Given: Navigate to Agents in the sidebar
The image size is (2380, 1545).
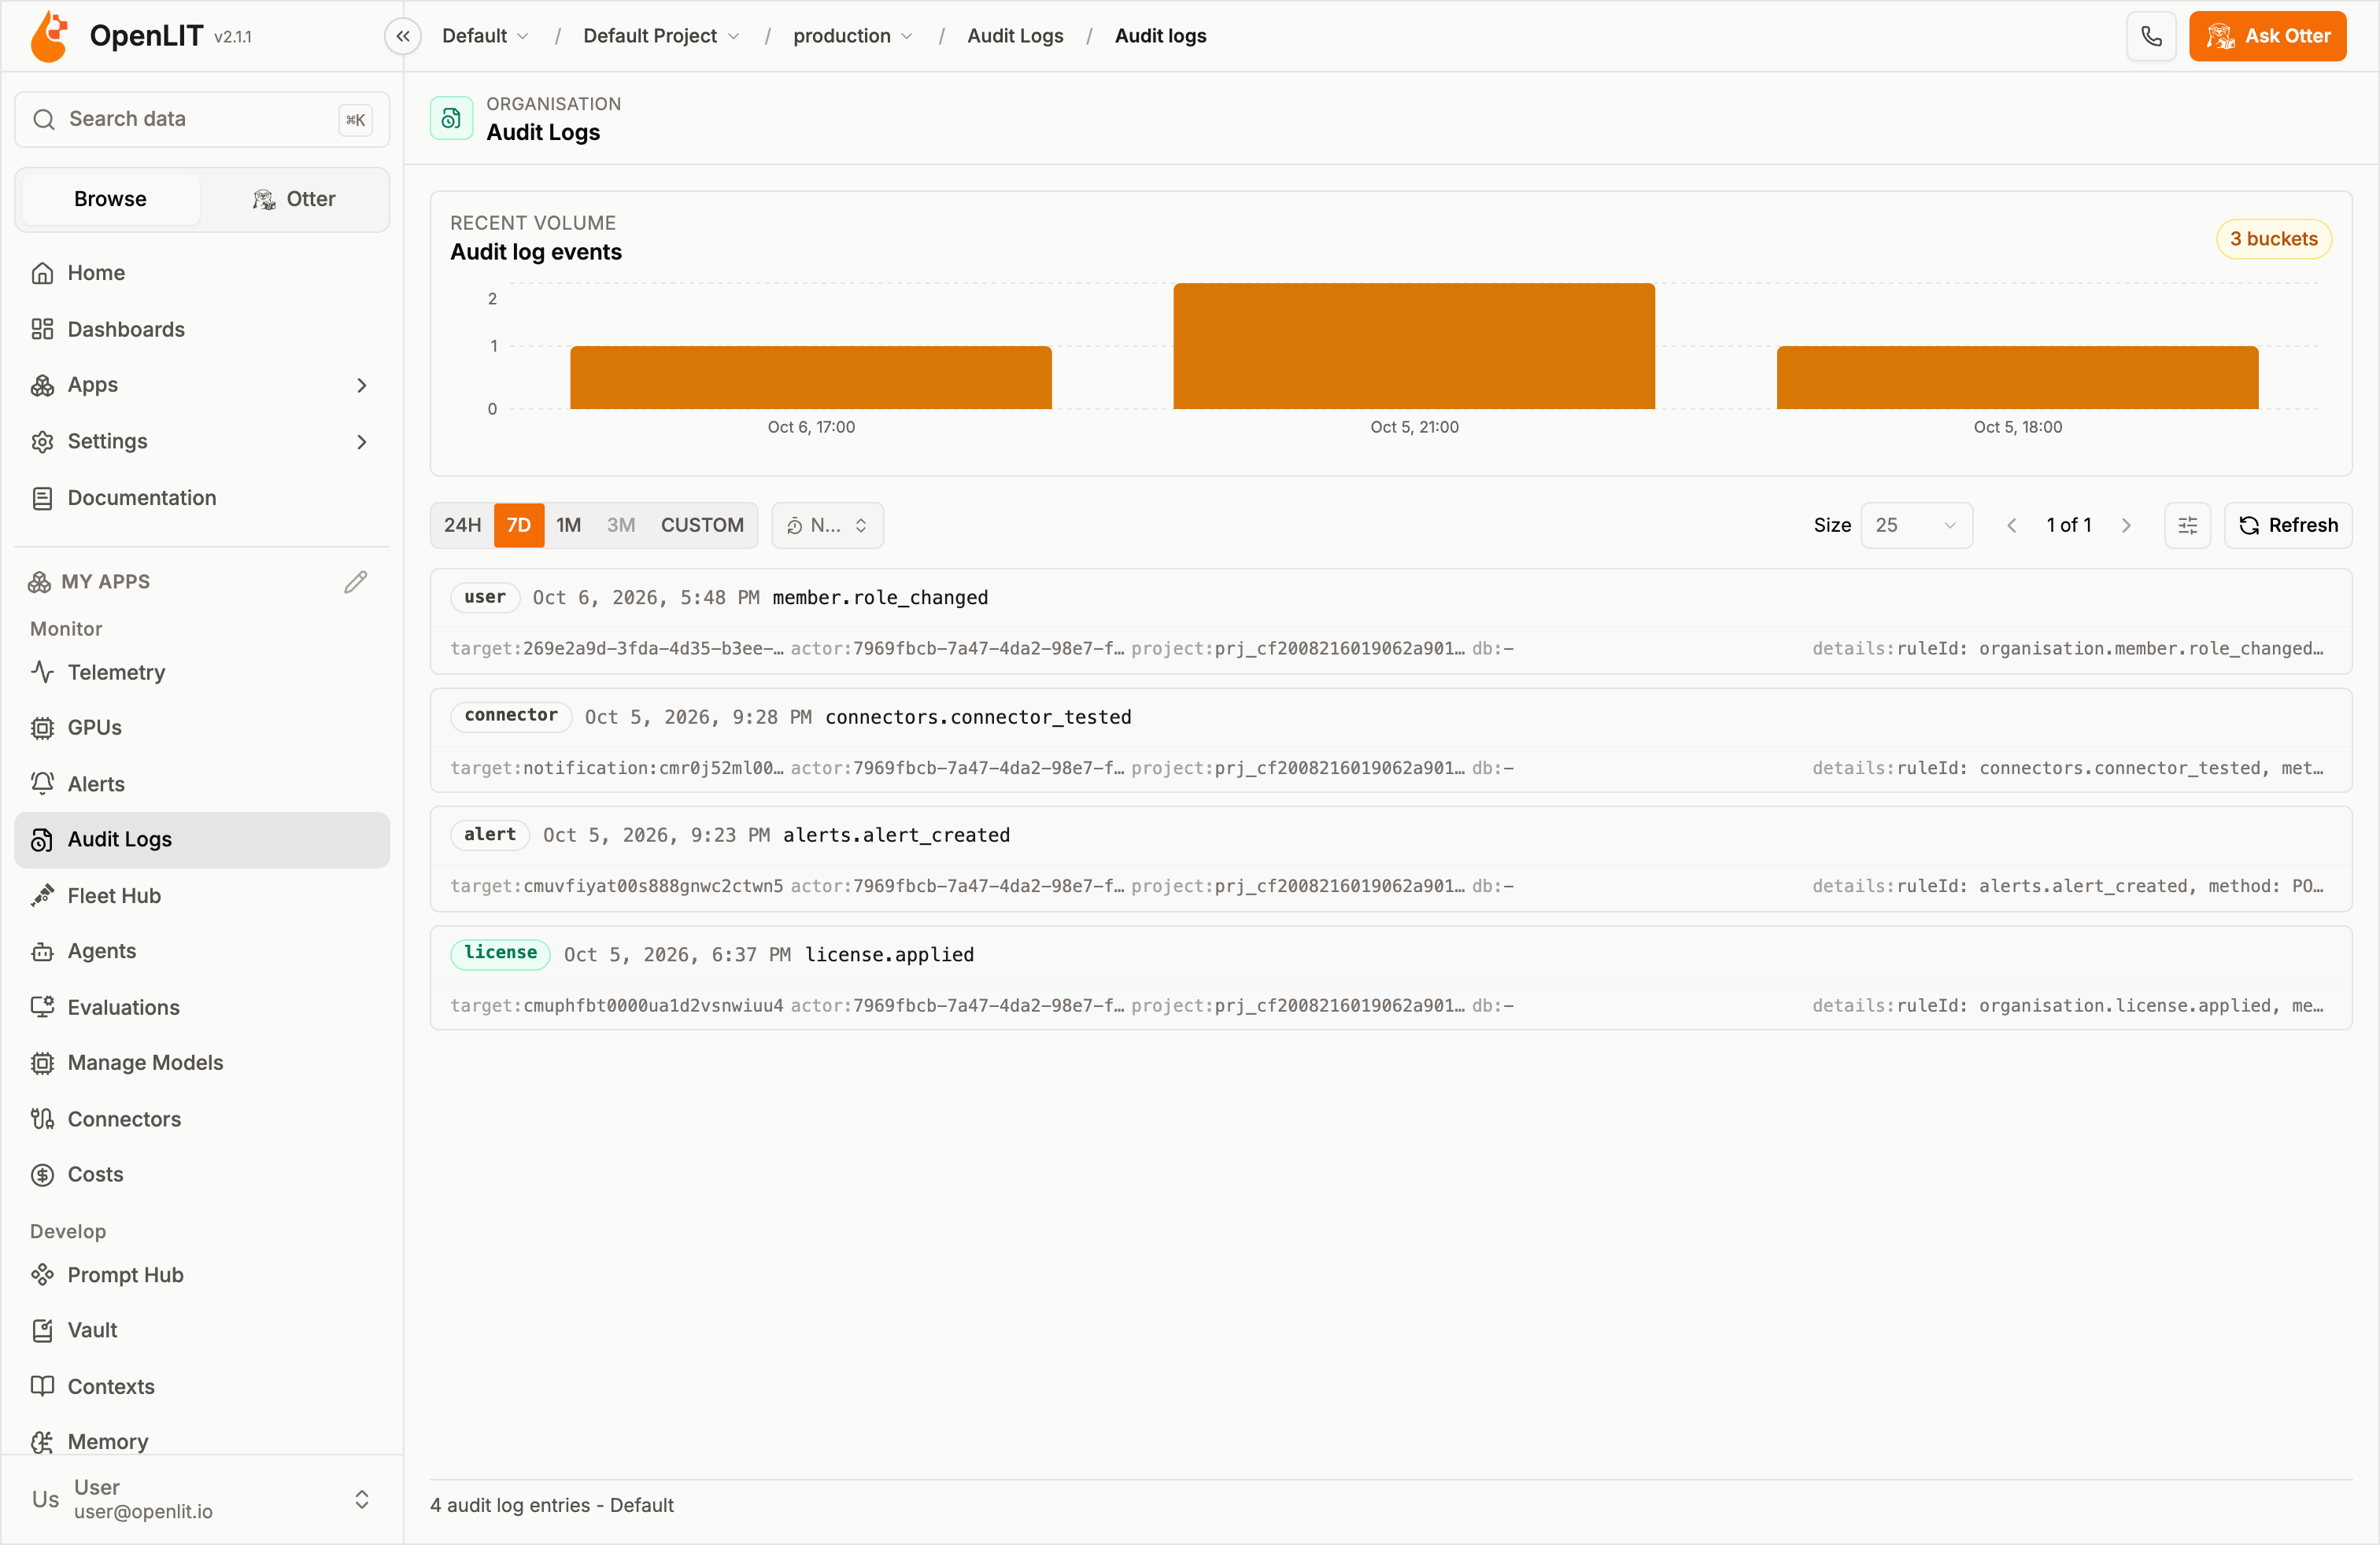Looking at the screenshot, I should (x=202, y=950).
